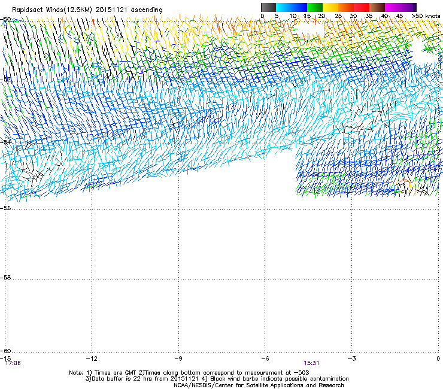Click the 'Times are GMT' note line
Image resolution: width=443 pixels, height=389 pixels.
[x=189, y=373]
